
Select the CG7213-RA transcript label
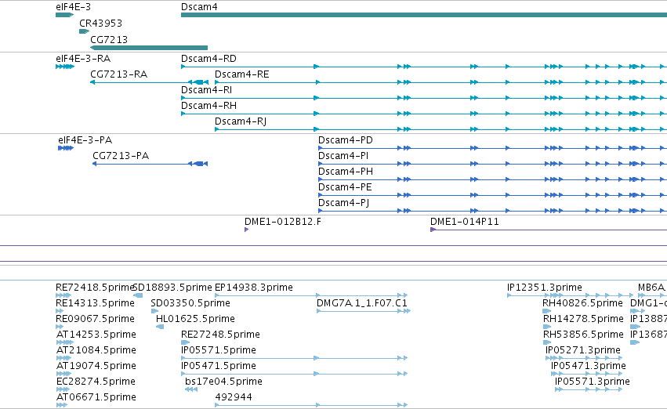pyautogui.click(x=118, y=74)
